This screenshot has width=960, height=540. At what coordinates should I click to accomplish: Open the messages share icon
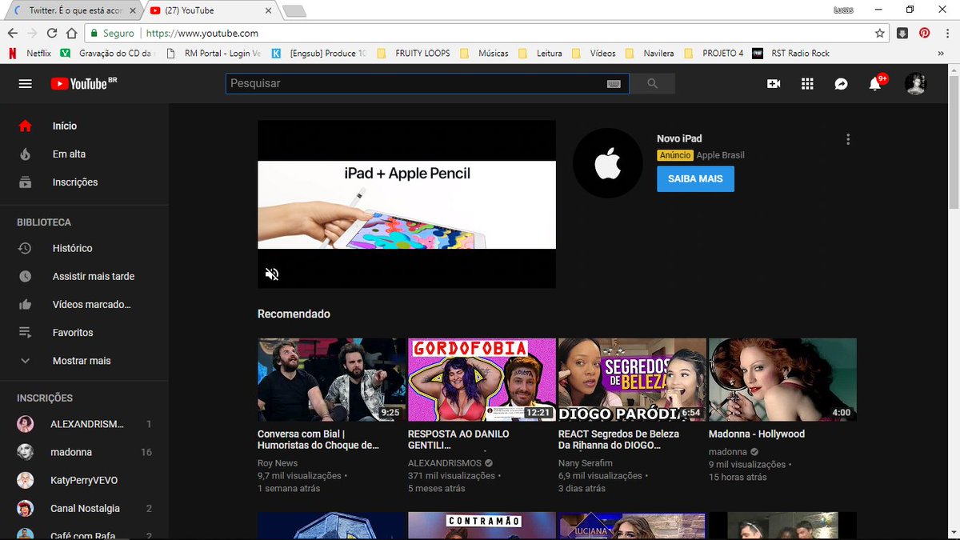[841, 84]
